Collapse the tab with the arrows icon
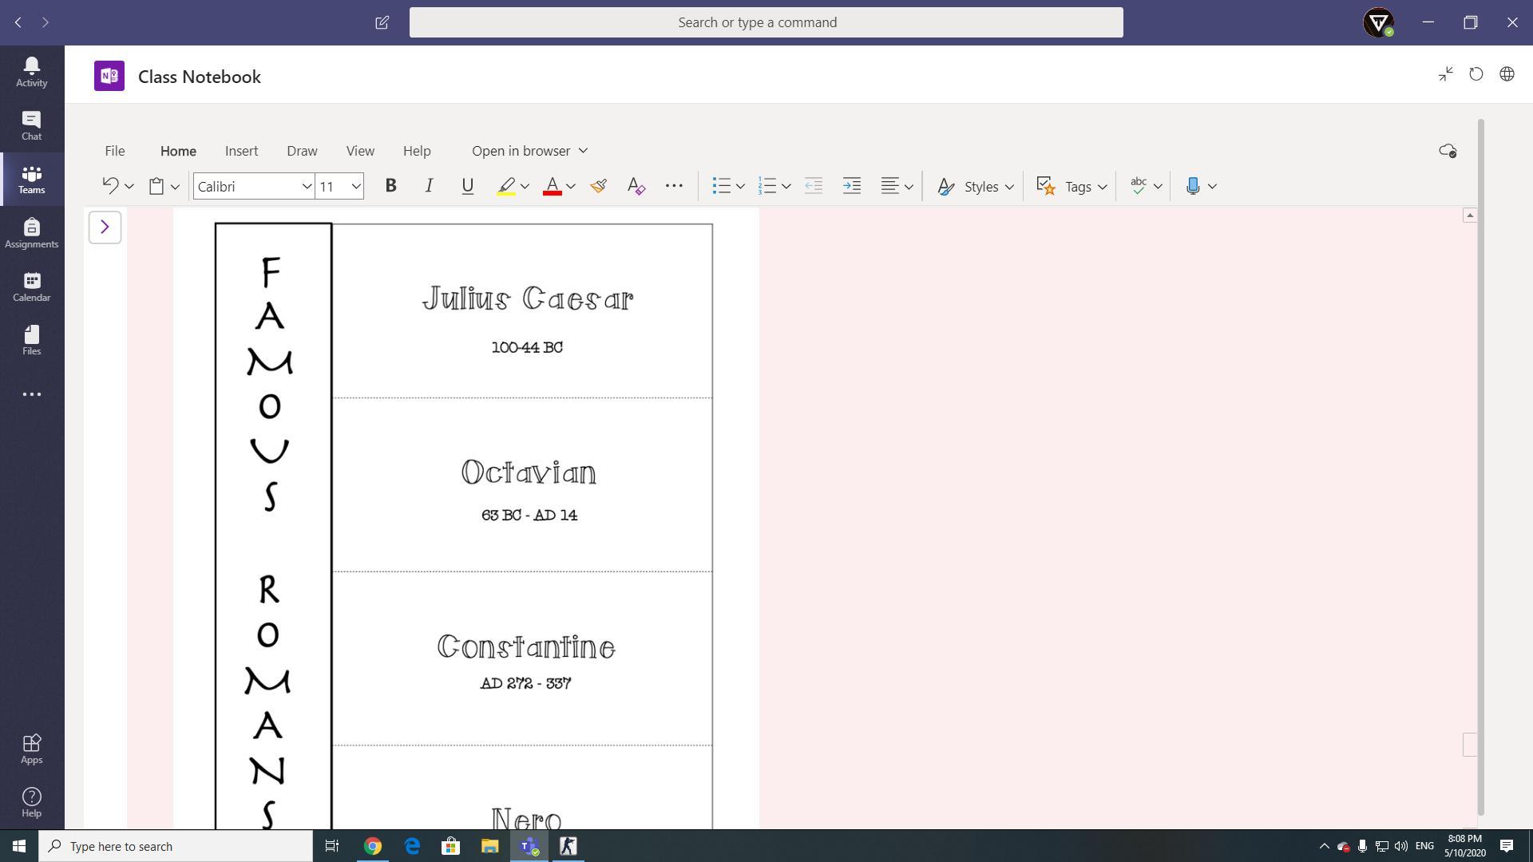 tap(1446, 74)
